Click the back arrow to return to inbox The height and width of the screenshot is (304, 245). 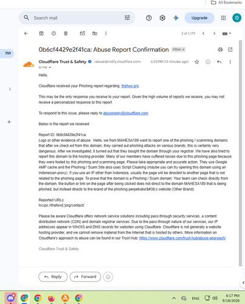point(26,33)
